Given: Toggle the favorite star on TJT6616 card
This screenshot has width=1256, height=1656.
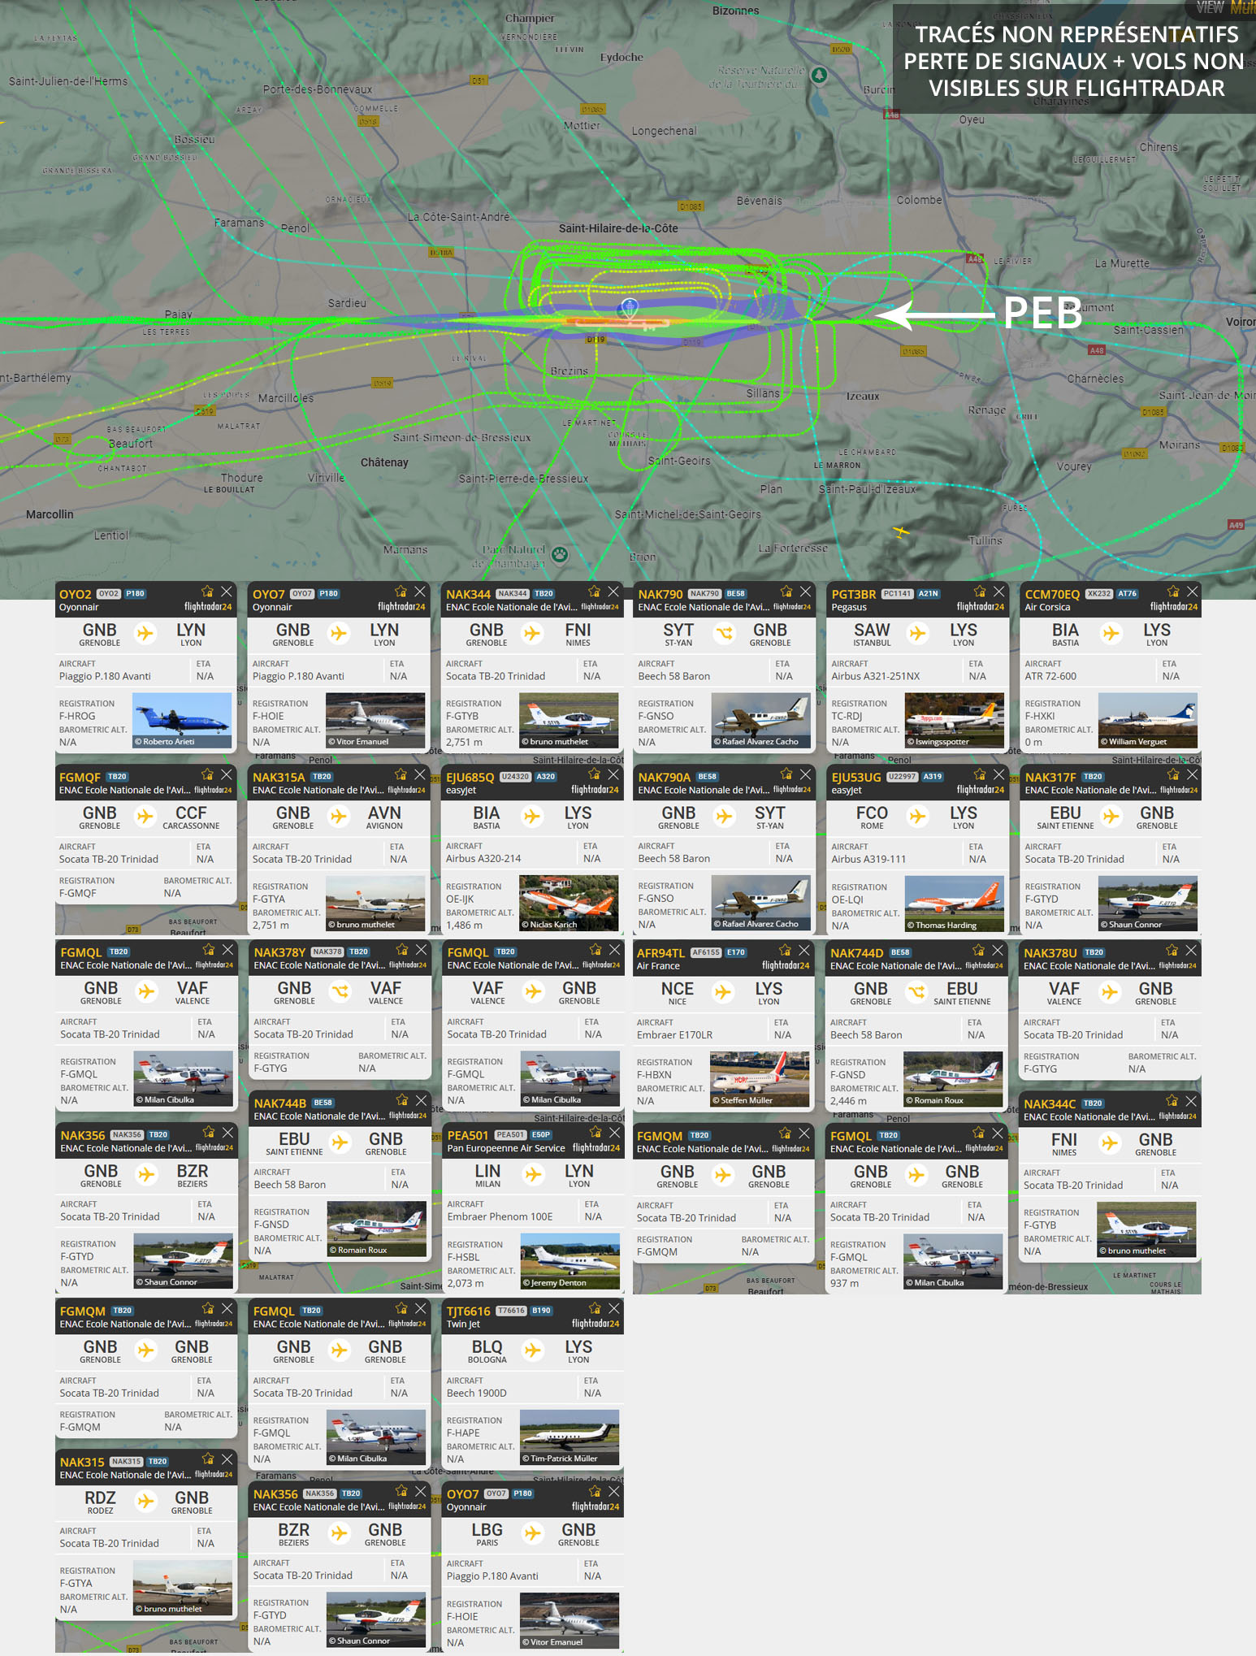Looking at the screenshot, I should click(x=595, y=1308).
